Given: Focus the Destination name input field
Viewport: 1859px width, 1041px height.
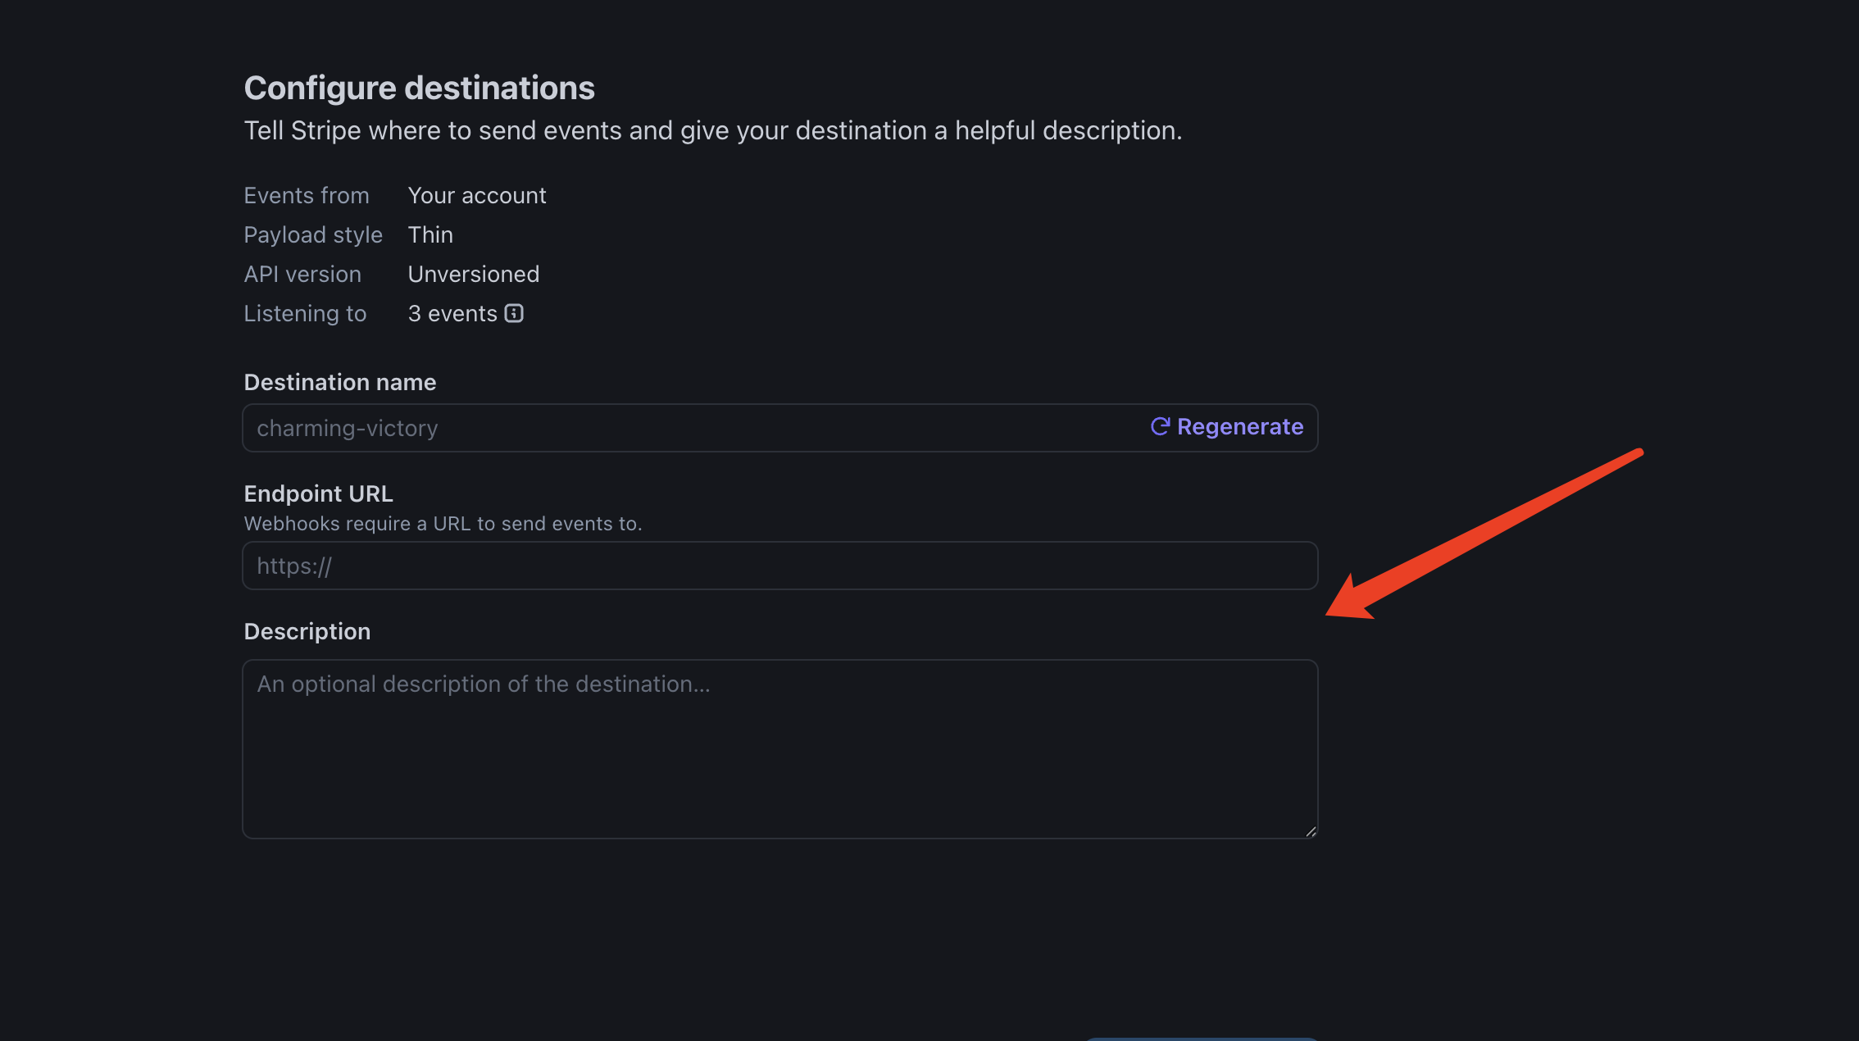Looking at the screenshot, I should [780, 428].
